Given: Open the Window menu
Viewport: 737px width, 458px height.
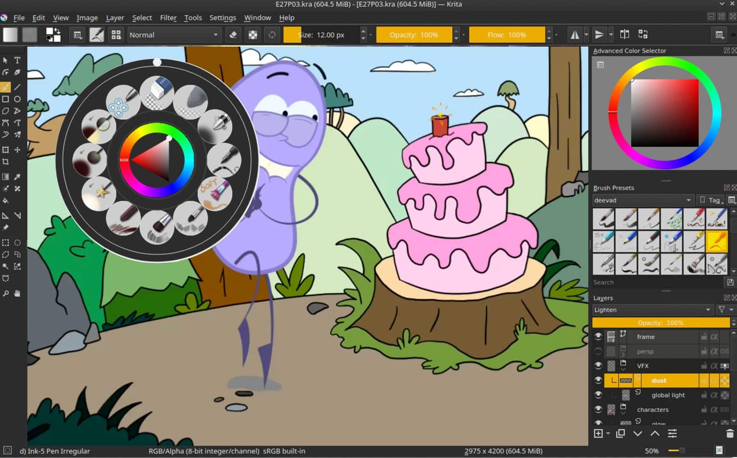Looking at the screenshot, I should 257,17.
